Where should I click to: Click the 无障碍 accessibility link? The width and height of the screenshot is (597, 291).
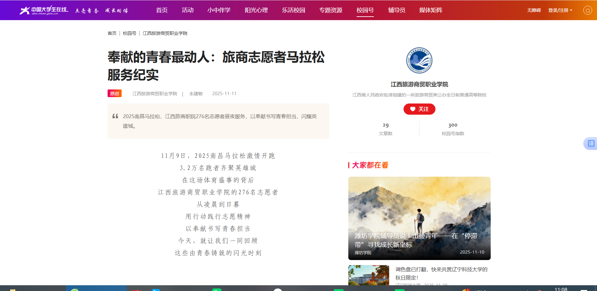click(x=534, y=10)
